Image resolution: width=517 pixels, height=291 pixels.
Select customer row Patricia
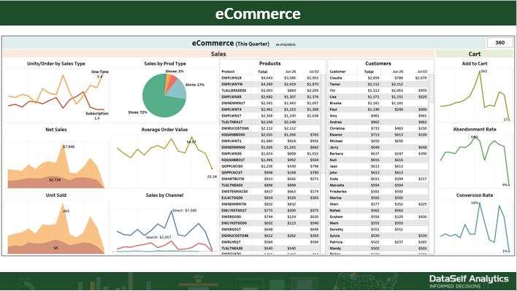coord(378,242)
